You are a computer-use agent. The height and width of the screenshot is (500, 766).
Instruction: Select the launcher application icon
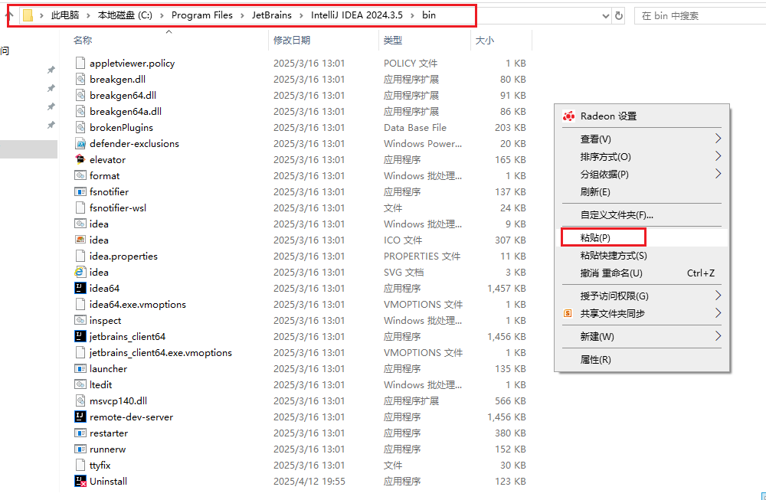point(80,368)
